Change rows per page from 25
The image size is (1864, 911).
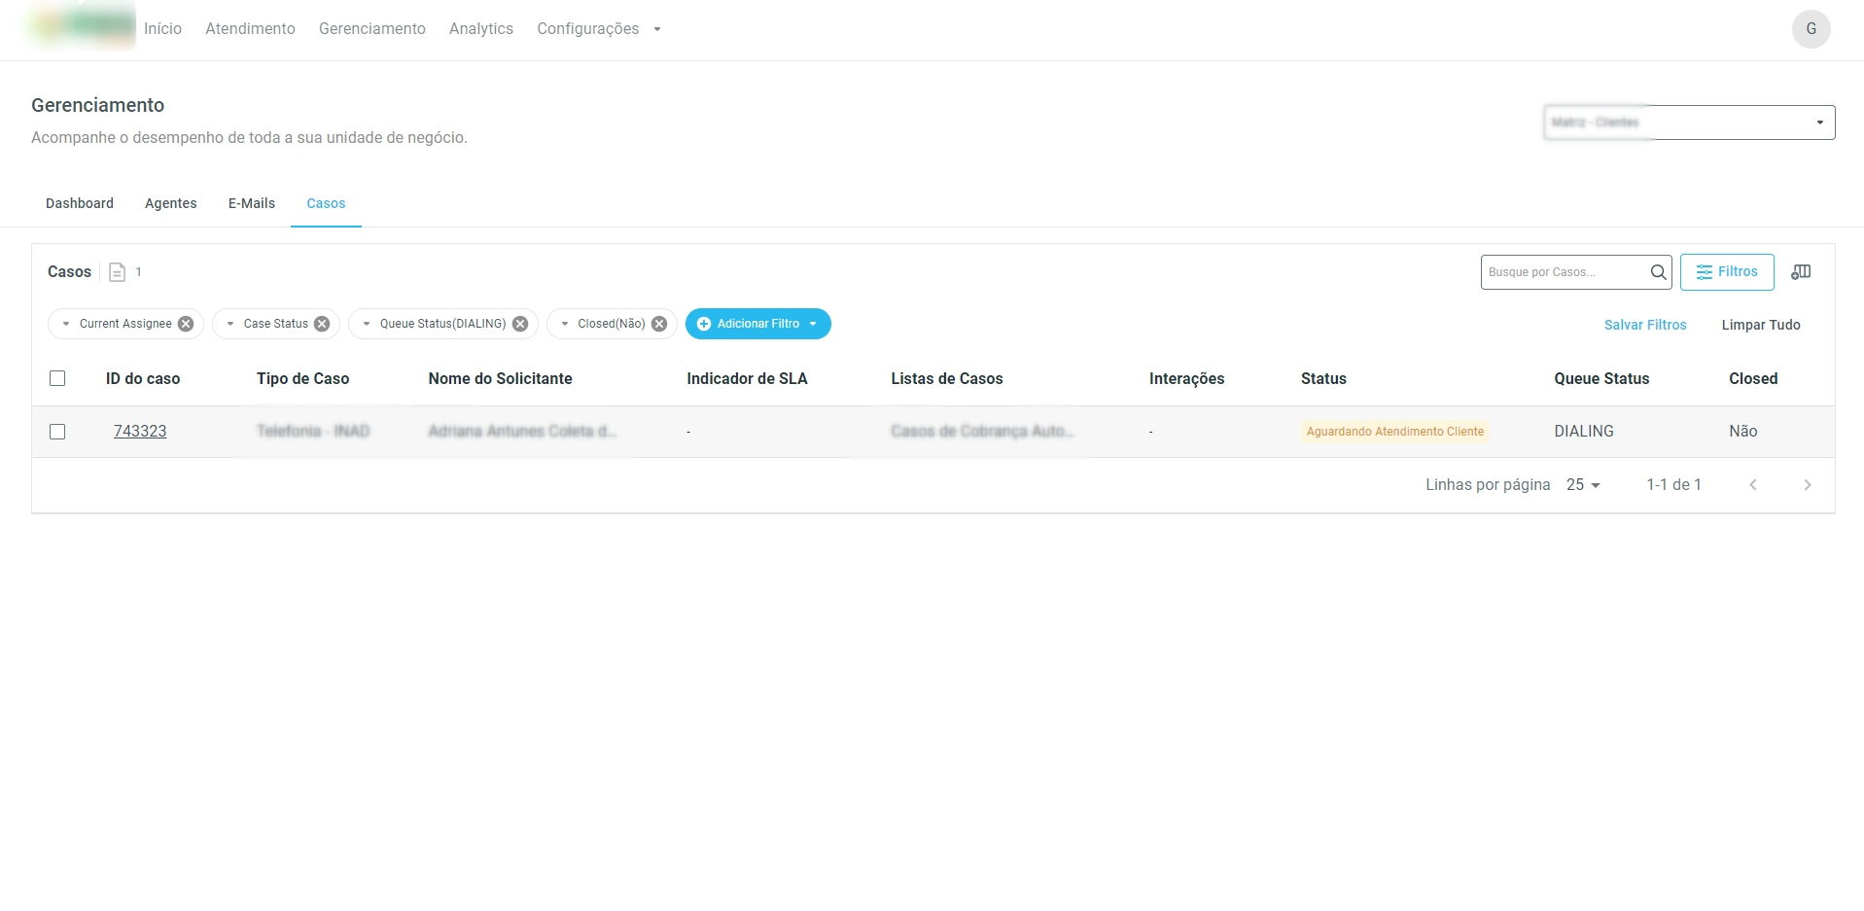pos(1583,485)
